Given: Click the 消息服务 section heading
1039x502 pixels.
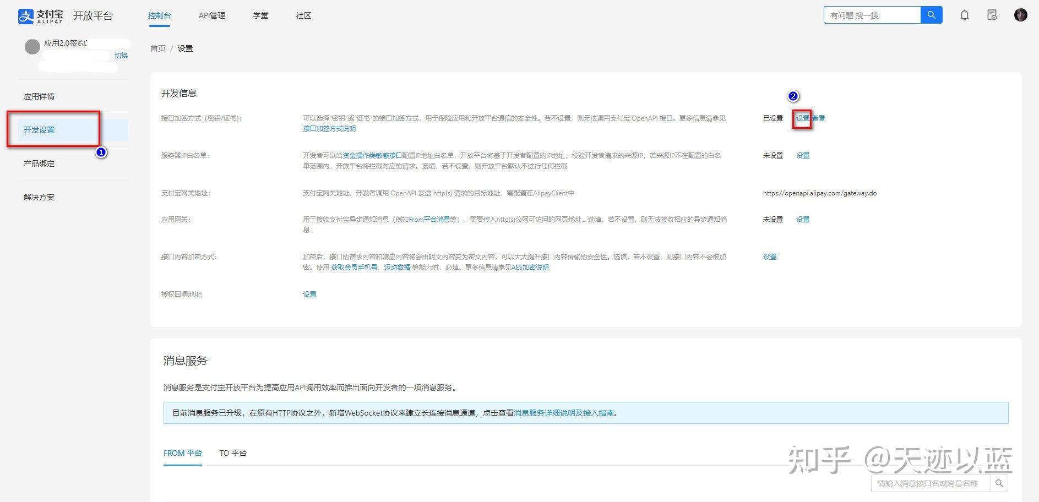Looking at the screenshot, I should click(186, 361).
